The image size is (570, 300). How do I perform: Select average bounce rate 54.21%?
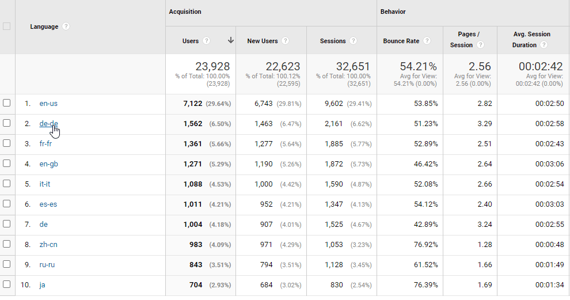point(419,66)
